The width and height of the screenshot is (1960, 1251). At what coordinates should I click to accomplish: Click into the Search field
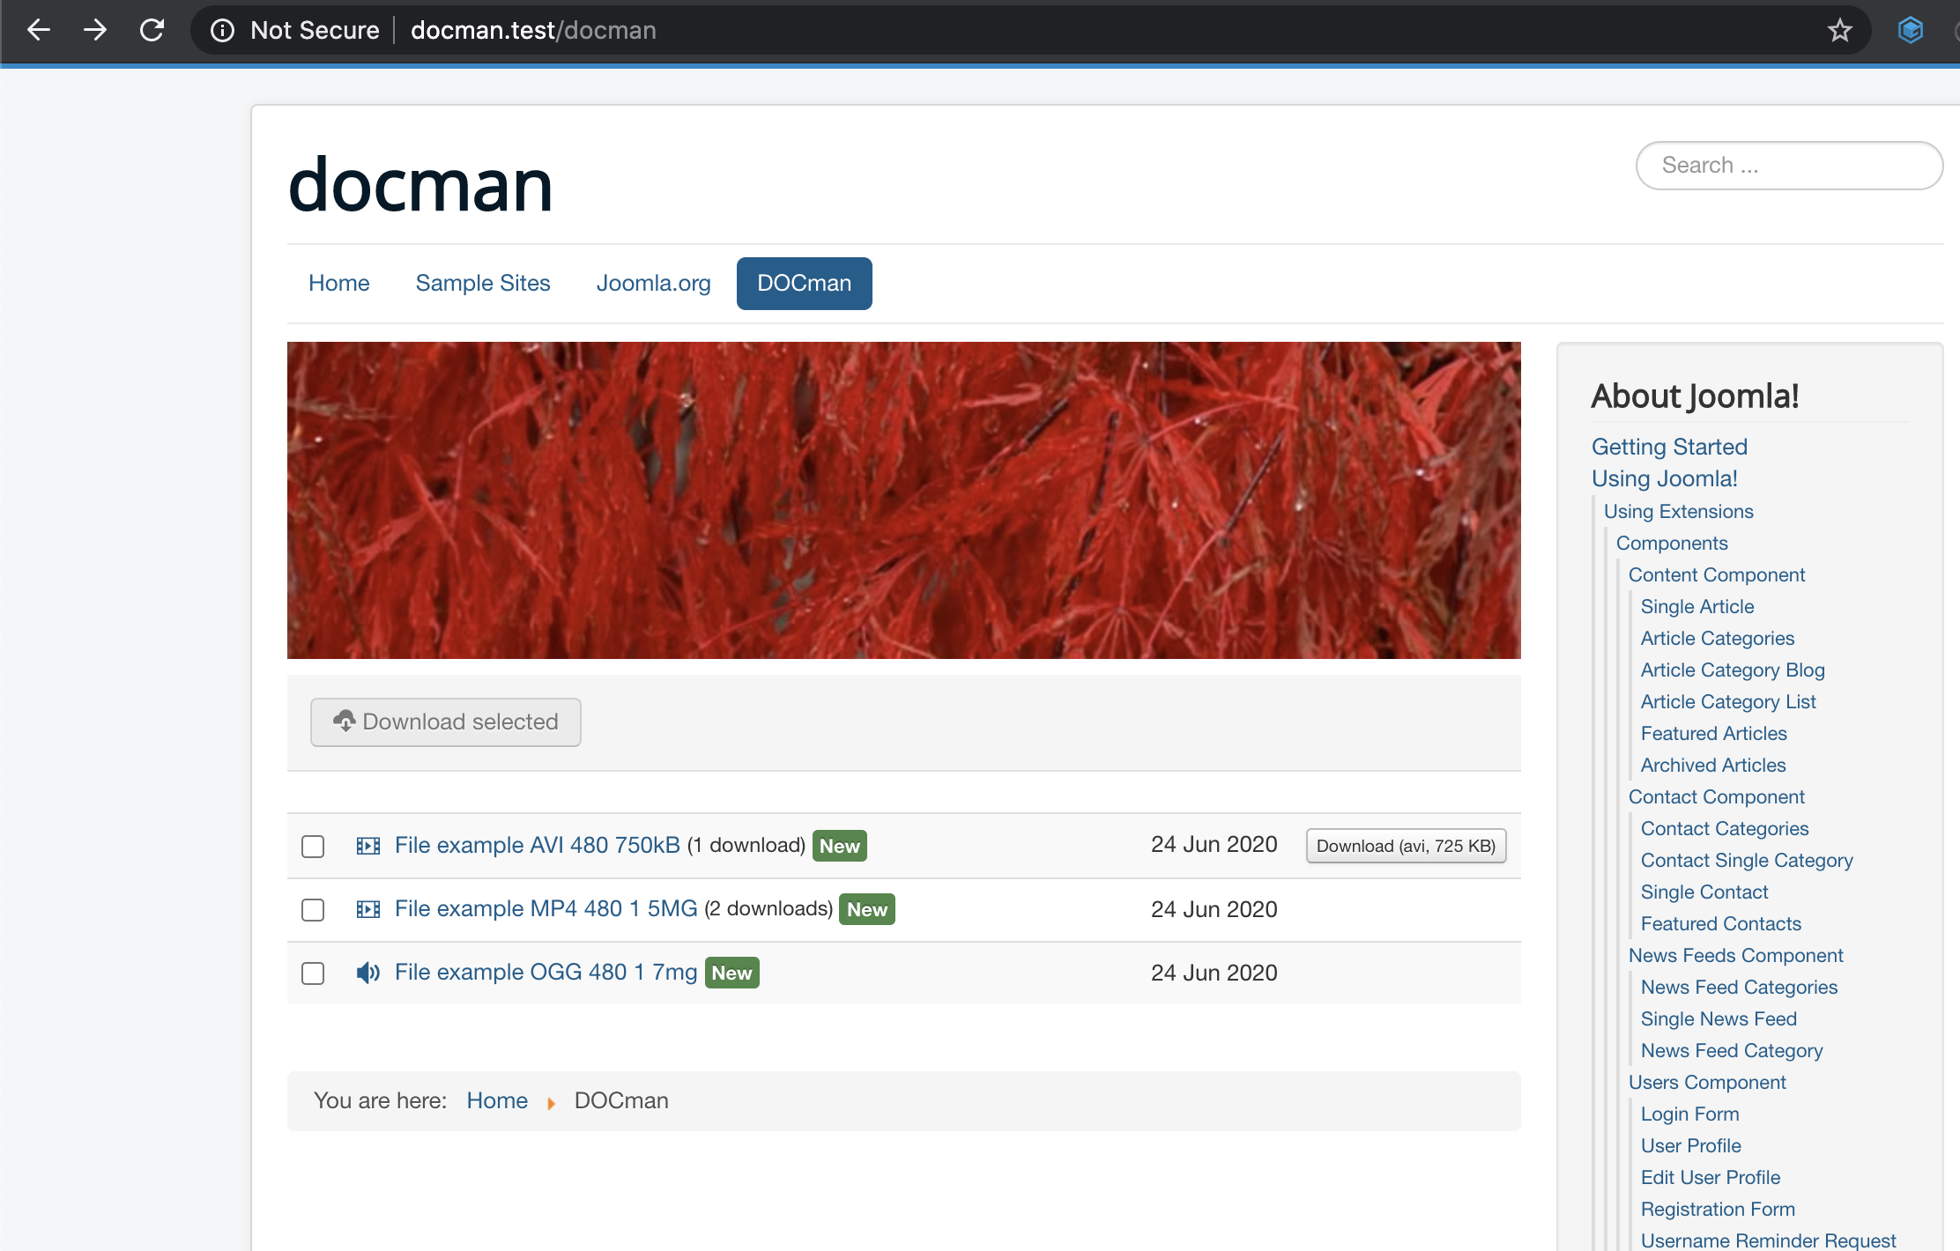point(1789,166)
